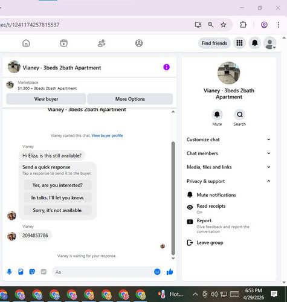Record a voice clip with microphone icon
287x302 pixels.
pyautogui.click(x=9, y=272)
